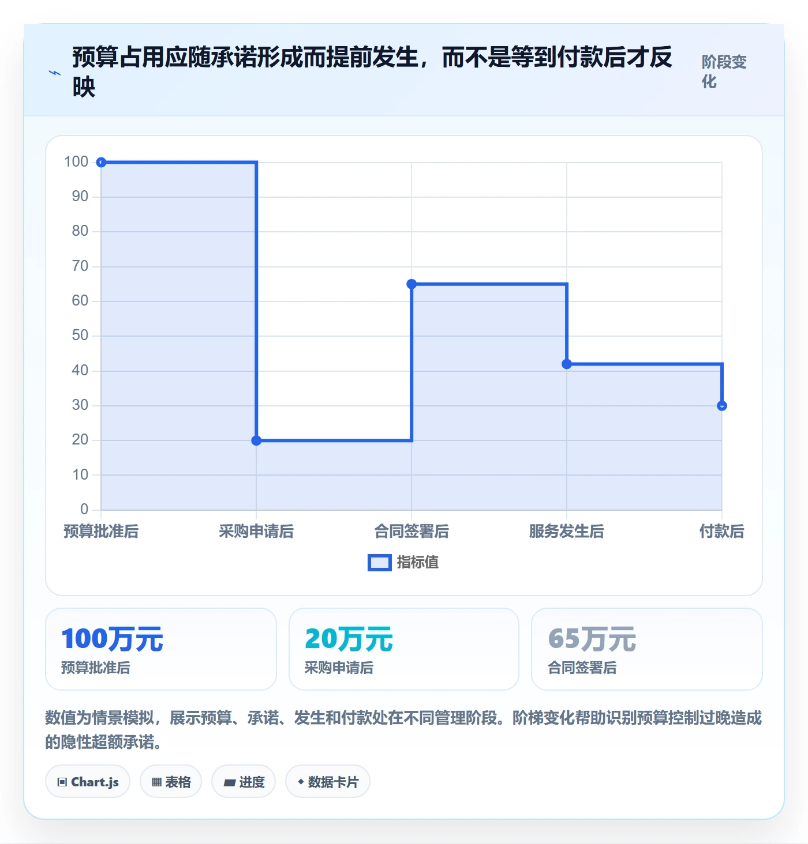Click the Chart.js tag chip
Viewport: 808px width, 844px height.
88,782
